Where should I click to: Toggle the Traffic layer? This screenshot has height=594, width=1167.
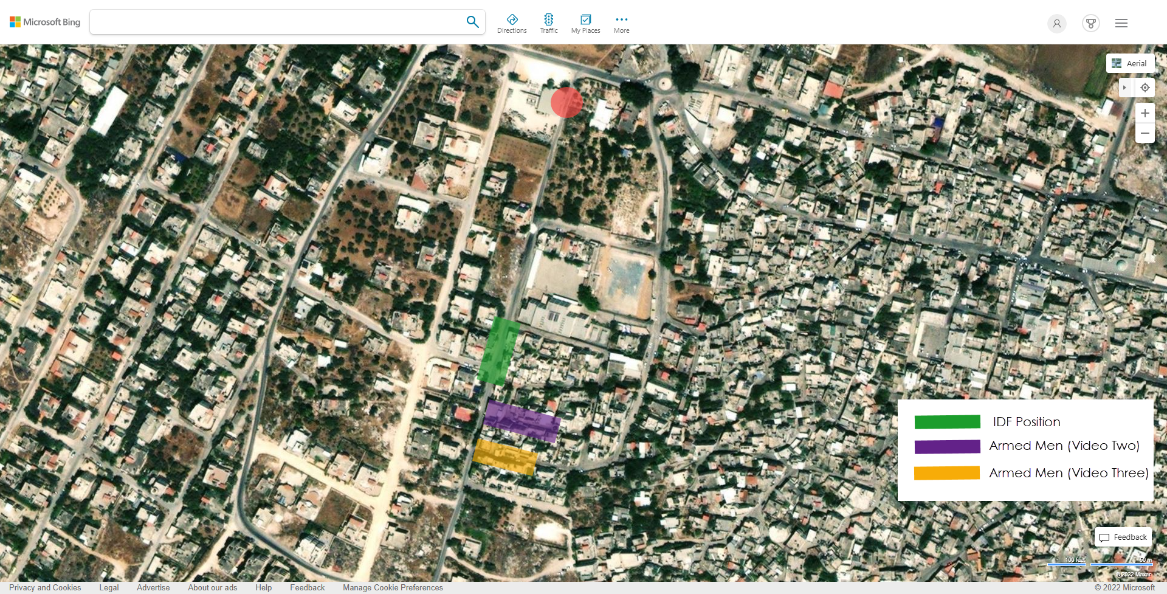pyautogui.click(x=548, y=23)
